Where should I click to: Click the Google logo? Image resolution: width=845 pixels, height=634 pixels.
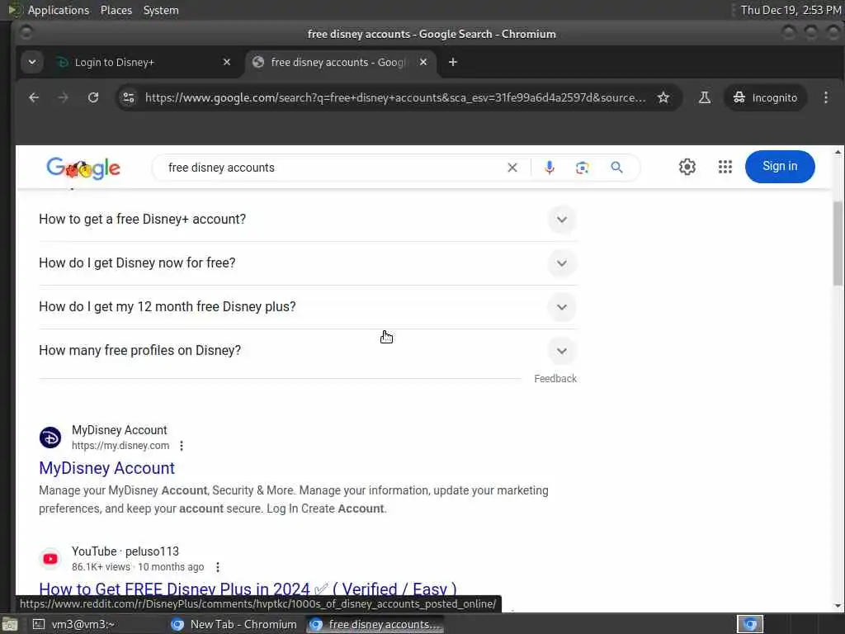83,168
